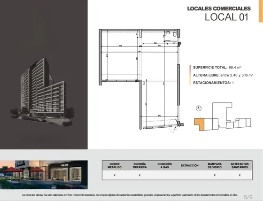Click the X mark under MAMPARA DE VIDRIO
Screen dimensions: 263x201
[215, 175]
